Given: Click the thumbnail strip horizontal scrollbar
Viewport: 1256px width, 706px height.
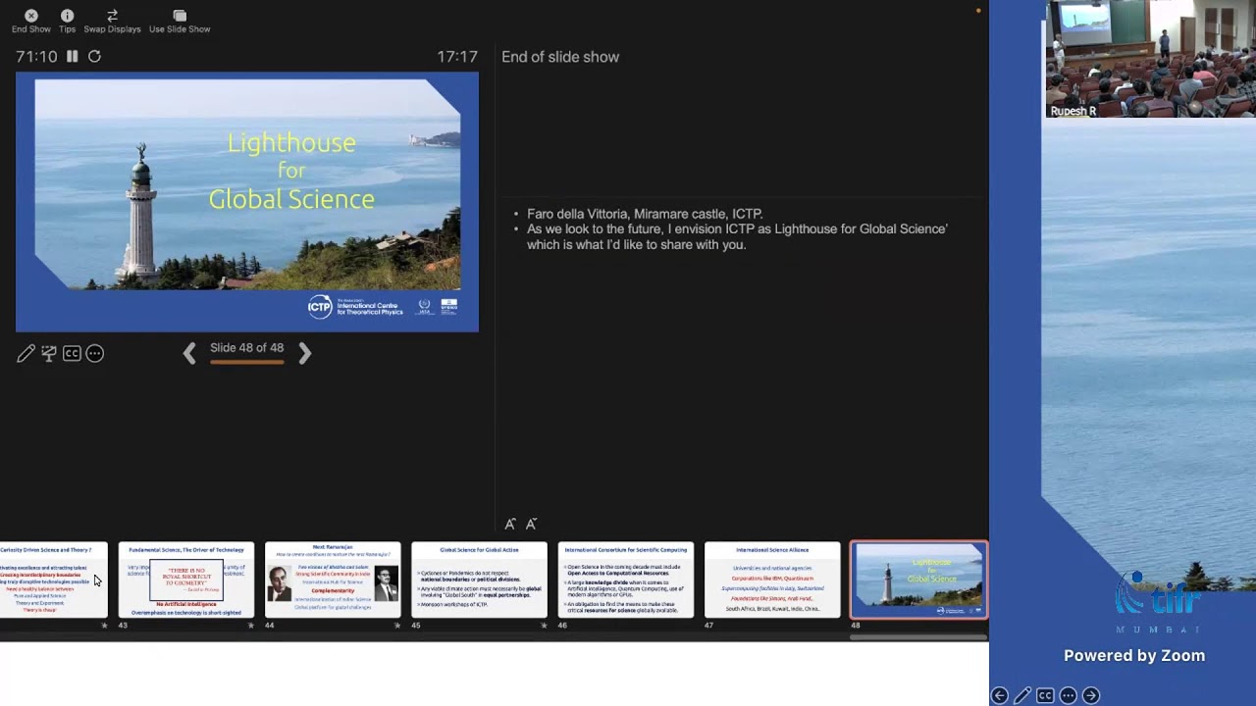Looking at the screenshot, I should [x=917, y=637].
